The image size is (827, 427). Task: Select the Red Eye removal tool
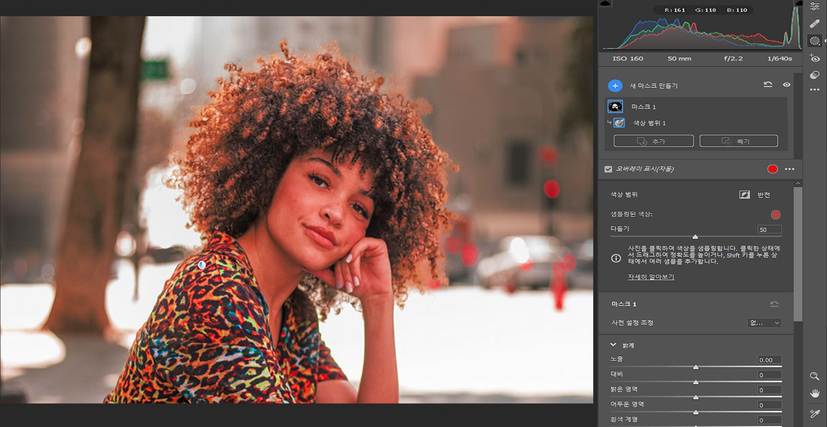pos(814,58)
